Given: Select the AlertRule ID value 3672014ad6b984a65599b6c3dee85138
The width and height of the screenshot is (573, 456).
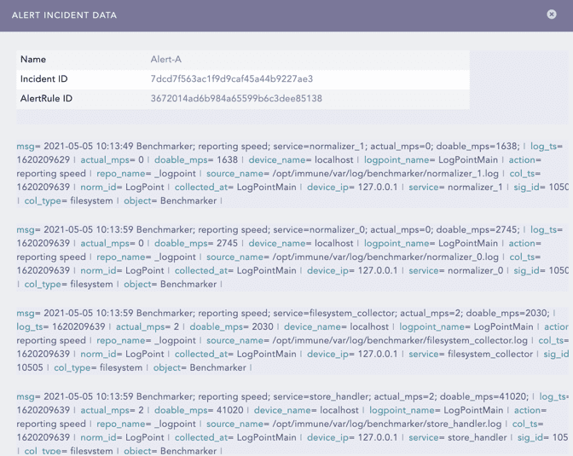Looking at the screenshot, I should click(x=236, y=99).
